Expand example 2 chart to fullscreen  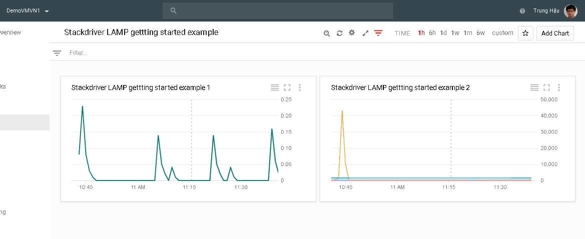click(546, 87)
